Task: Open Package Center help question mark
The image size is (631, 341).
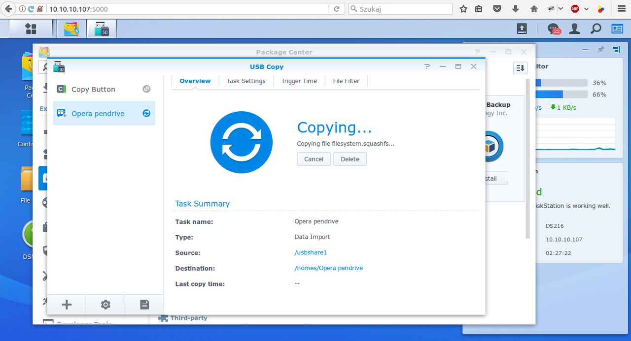Action: 477,52
